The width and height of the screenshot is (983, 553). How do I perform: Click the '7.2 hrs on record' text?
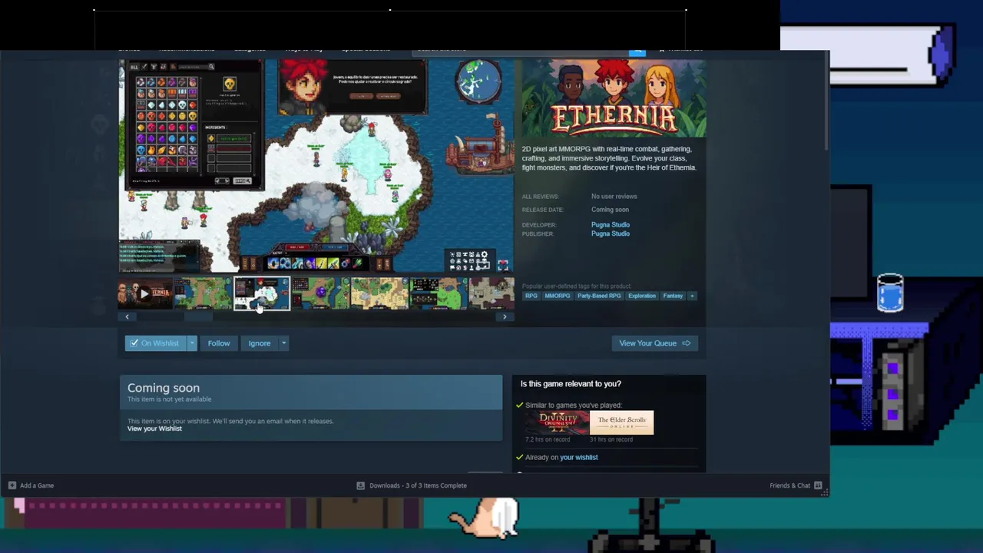548,440
